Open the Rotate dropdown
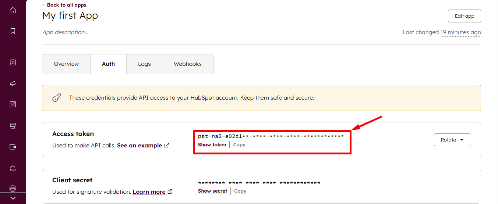498x204 pixels. pyautogui.click(x=452, y=140)
